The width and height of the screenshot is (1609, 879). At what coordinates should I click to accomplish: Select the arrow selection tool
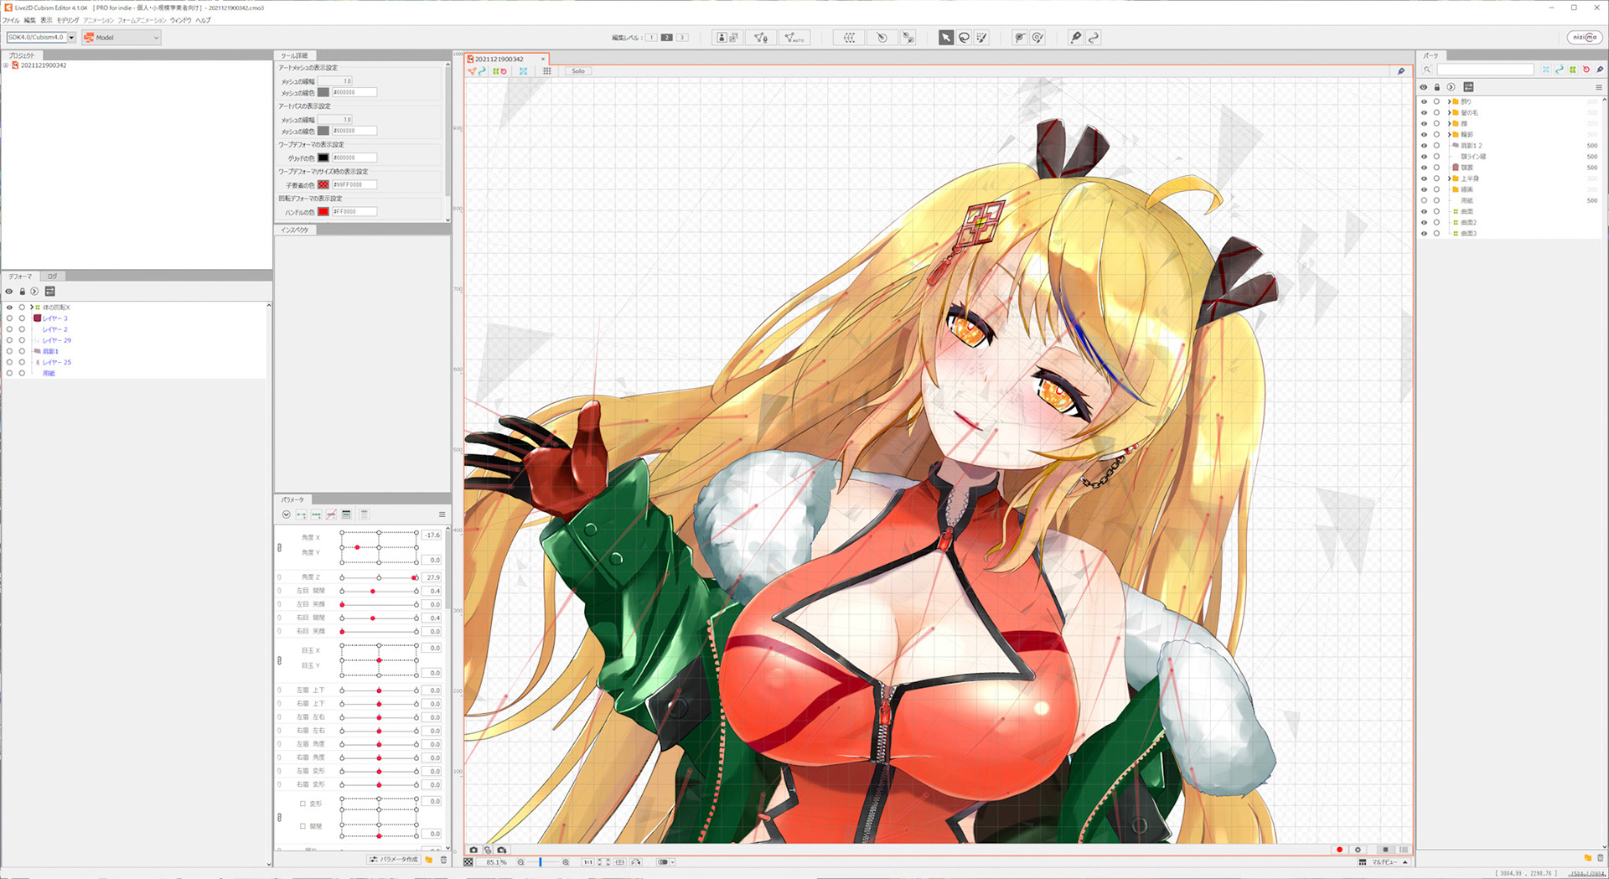(945, 38)
